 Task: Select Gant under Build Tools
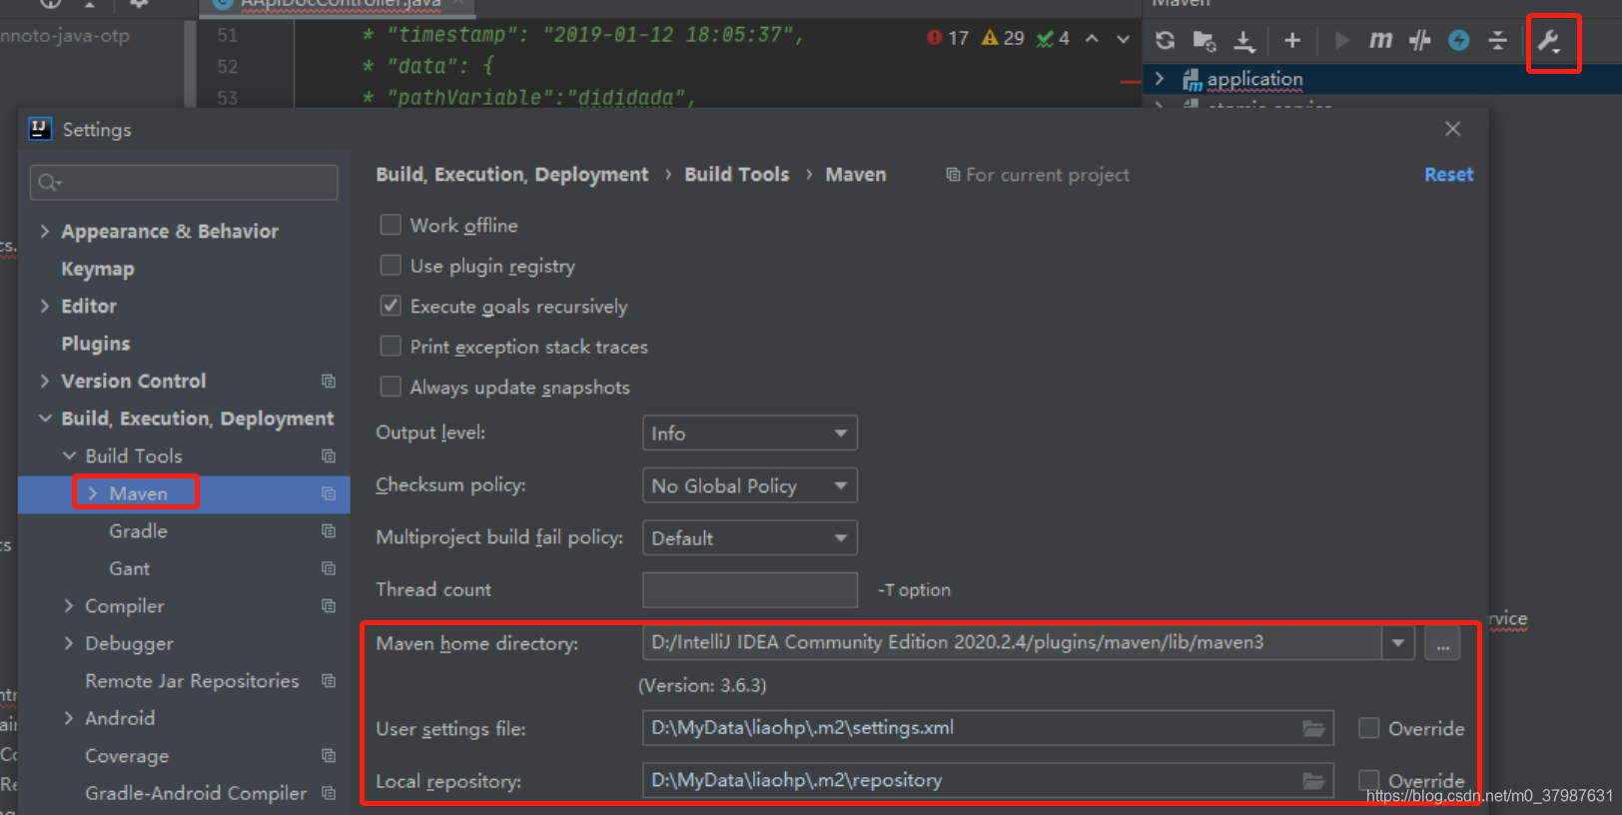pos(129,568)
